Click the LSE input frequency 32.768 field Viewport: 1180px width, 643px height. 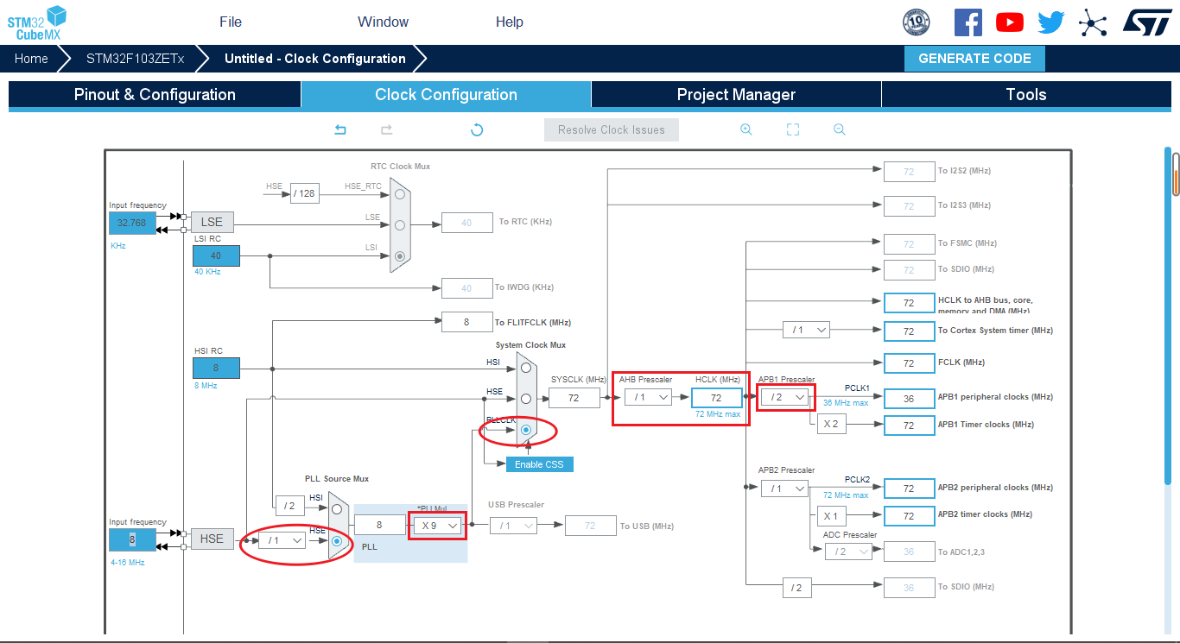pyautogui.click(x=132, y=223)
